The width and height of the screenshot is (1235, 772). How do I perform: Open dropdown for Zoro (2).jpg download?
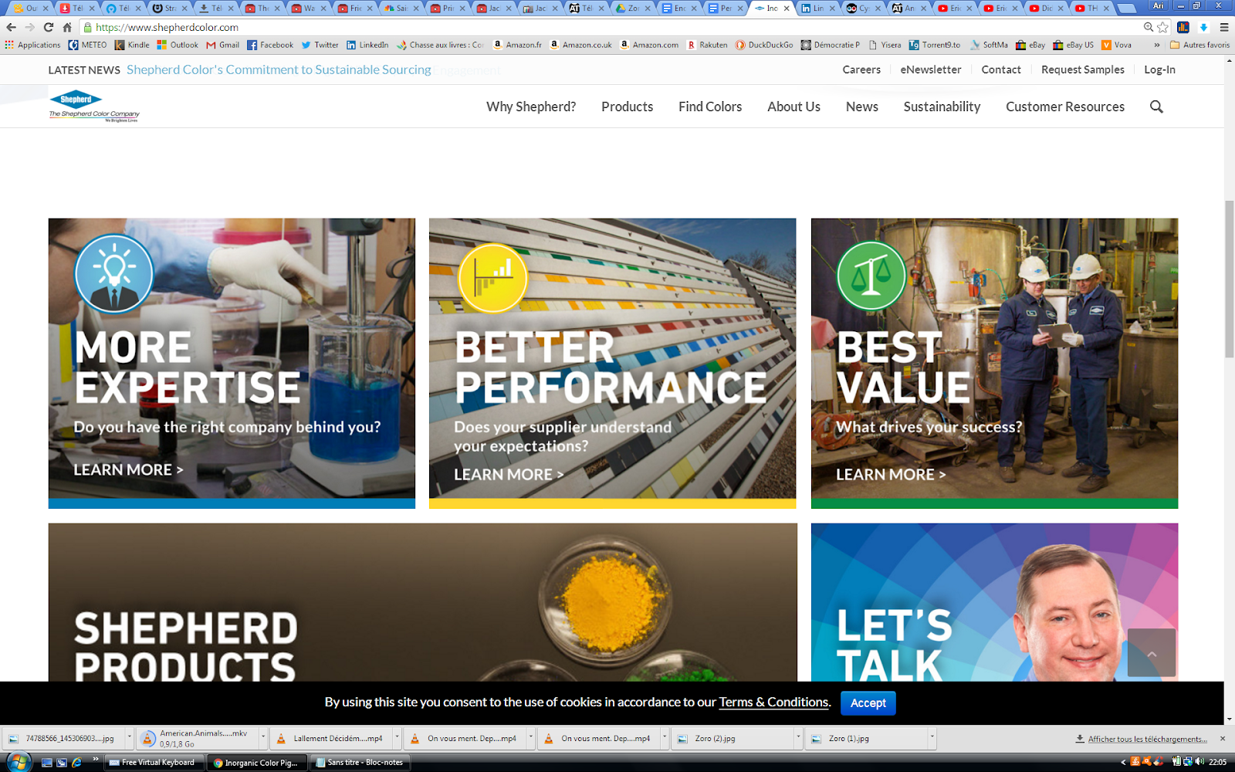pyautogui.click(x=798, y=738)
